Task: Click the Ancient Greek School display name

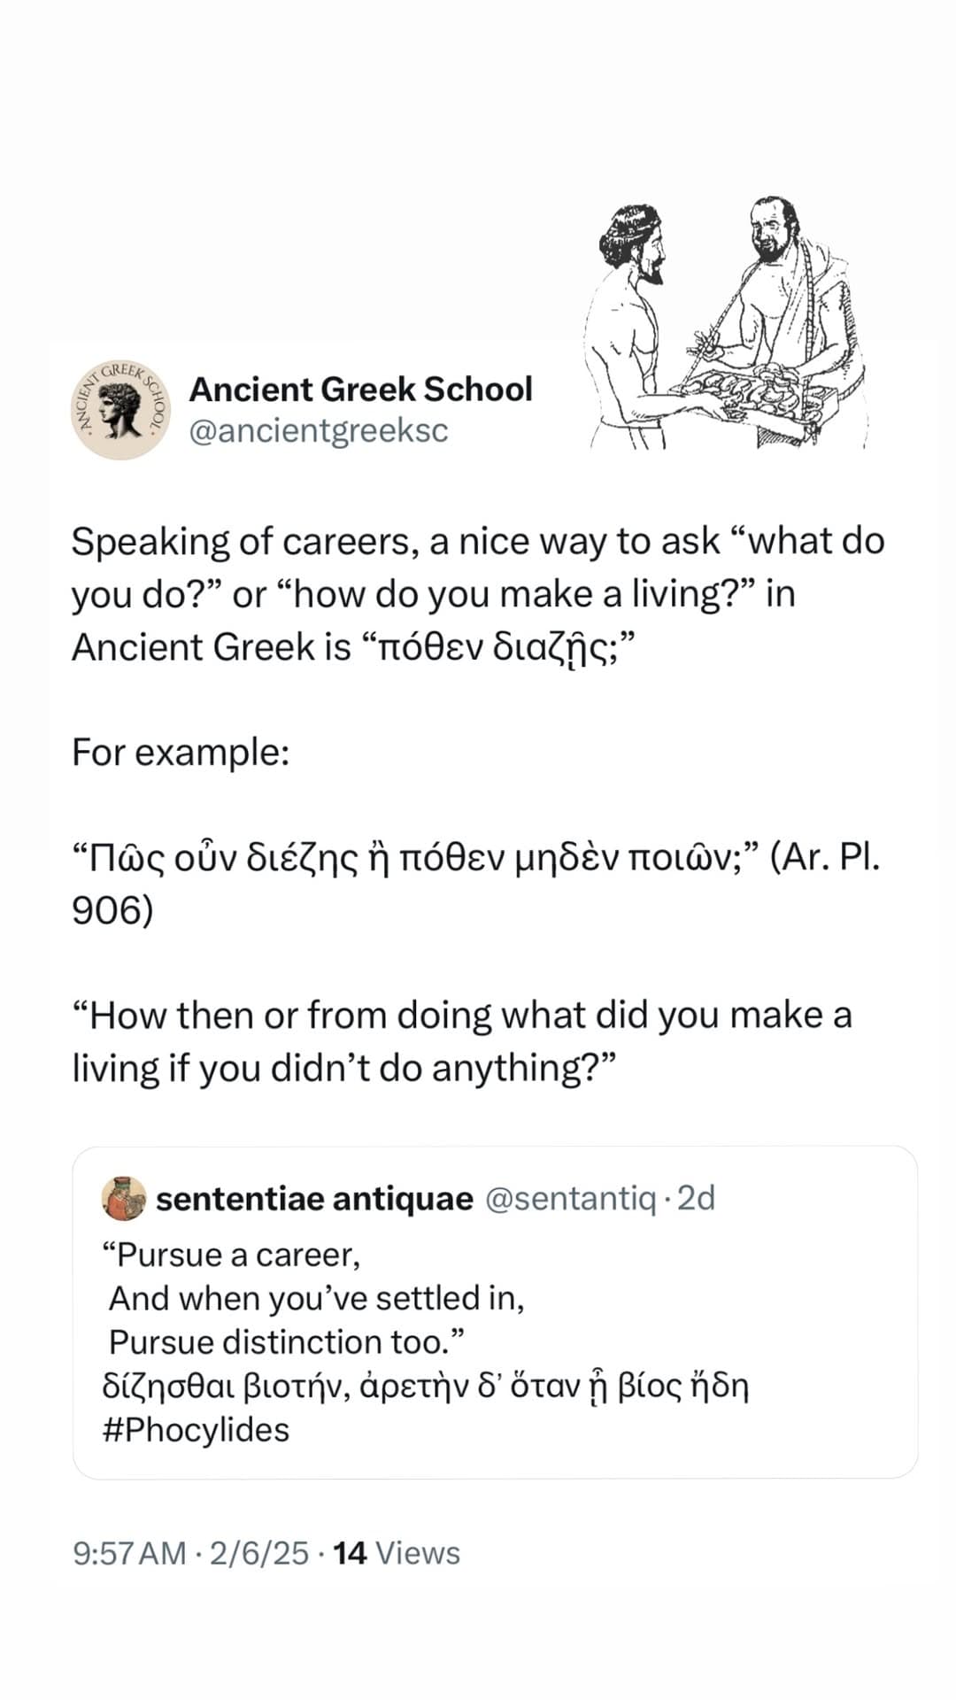Action: (x=362, y=388)
